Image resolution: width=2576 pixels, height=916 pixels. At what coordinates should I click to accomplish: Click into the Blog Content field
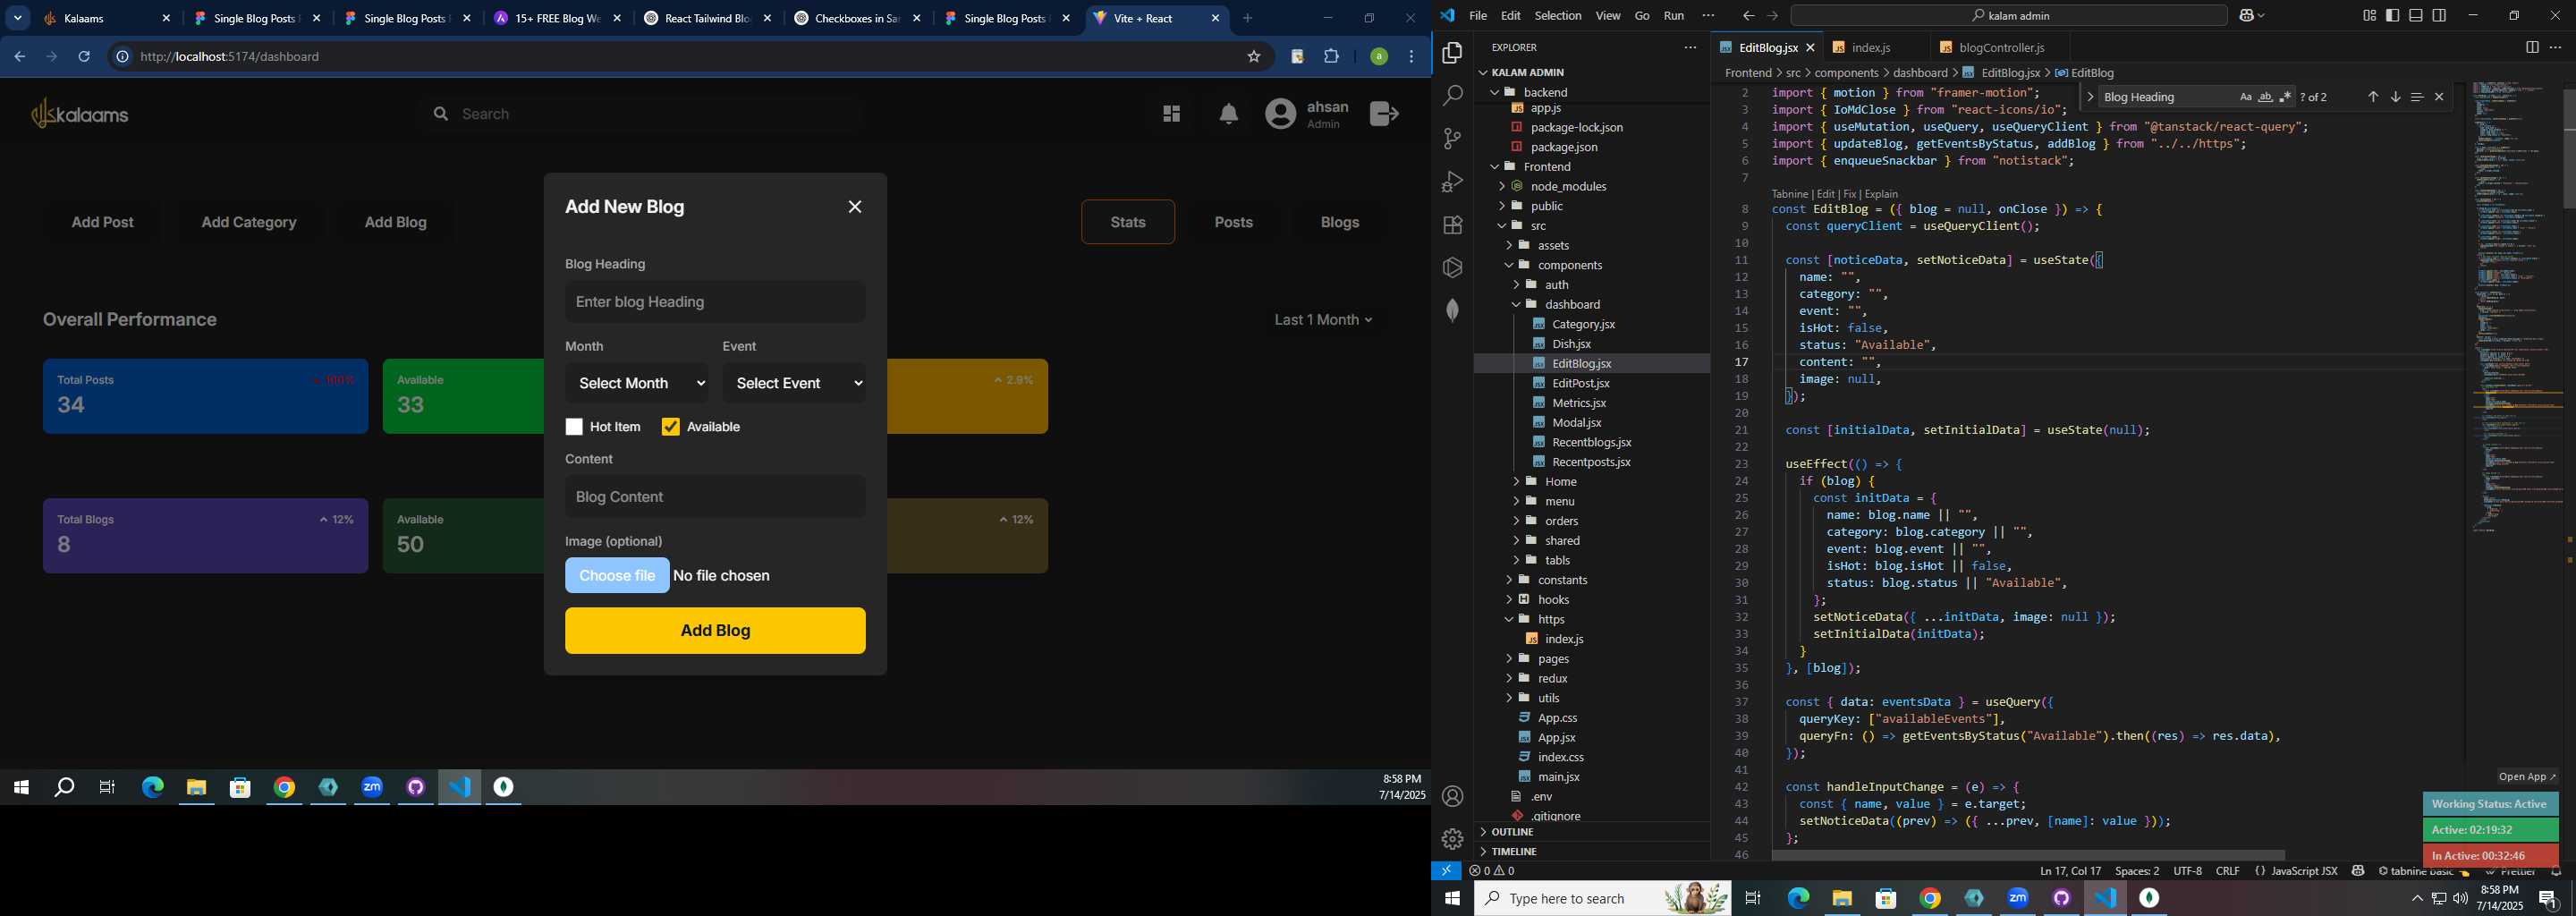715,497
